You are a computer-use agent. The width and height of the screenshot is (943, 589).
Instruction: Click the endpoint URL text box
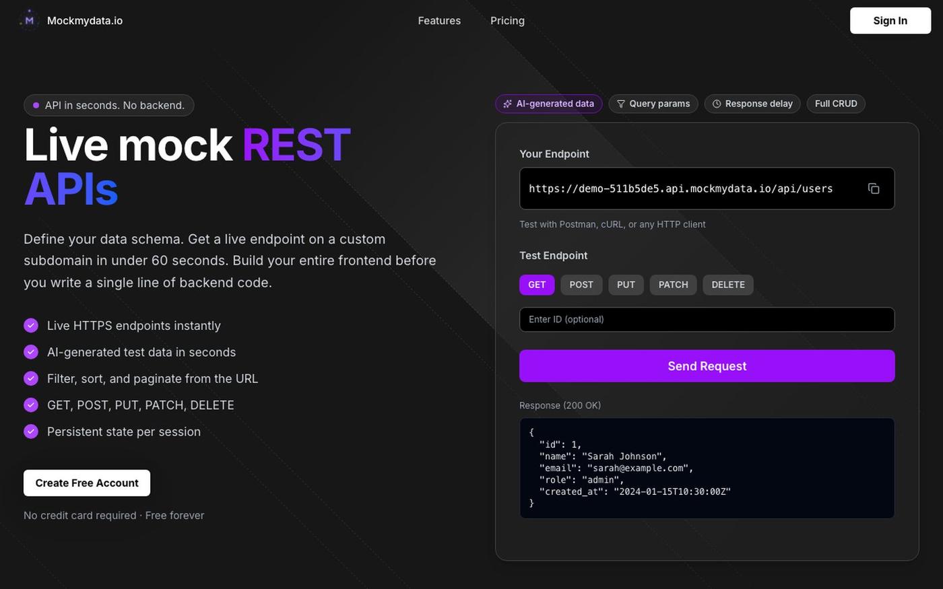(x=707, y=188)
